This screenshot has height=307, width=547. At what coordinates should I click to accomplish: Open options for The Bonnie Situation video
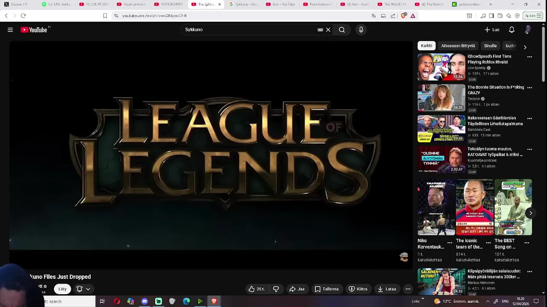pos(529,87)
